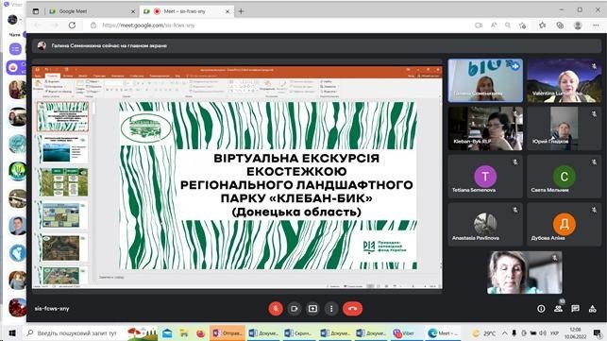
Task: Click the zoom magnifier icon in address bar
Action: coord(508,26)
